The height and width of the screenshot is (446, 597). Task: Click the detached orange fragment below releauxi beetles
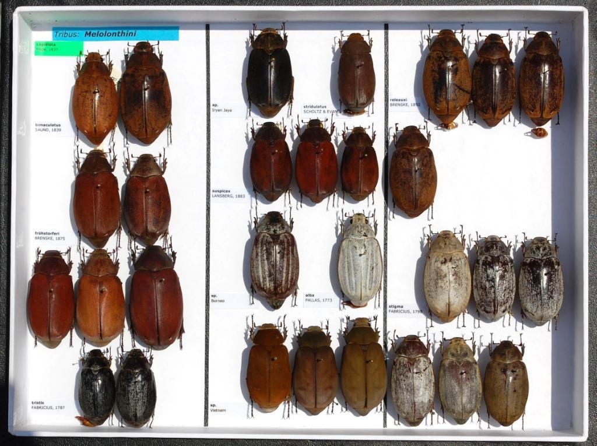click(x=539, y=132)
